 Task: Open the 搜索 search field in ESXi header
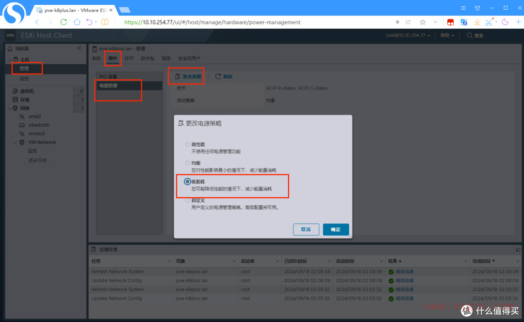475,35
